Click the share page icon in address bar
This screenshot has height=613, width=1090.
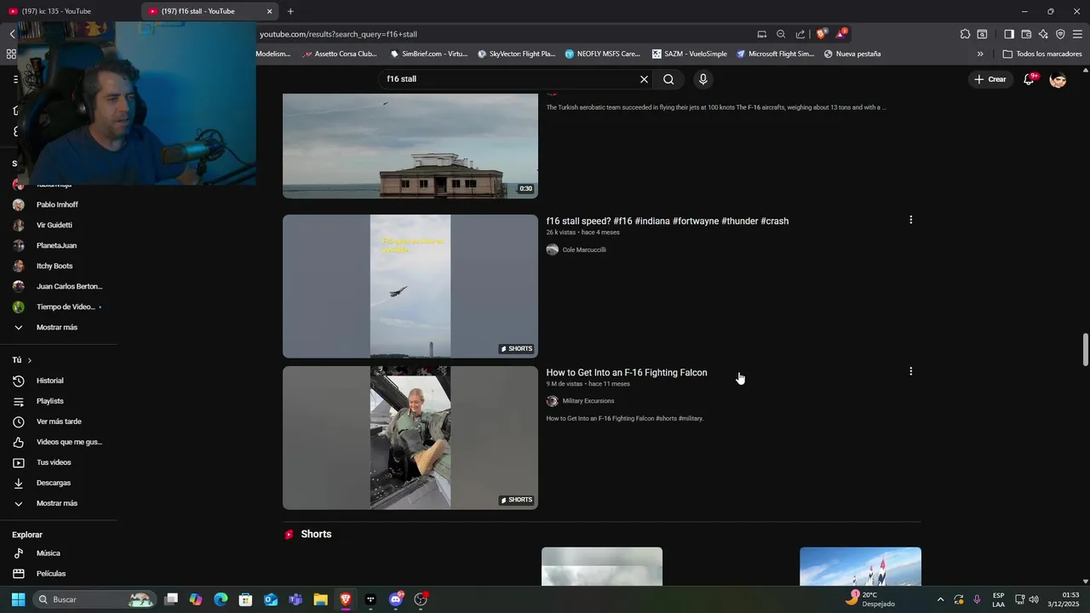[x=800, y=34]
